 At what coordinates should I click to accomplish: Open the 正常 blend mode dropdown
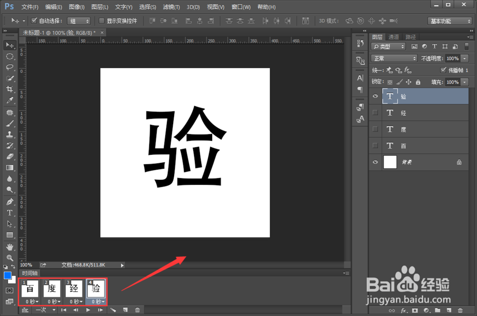tap(394, 58)
